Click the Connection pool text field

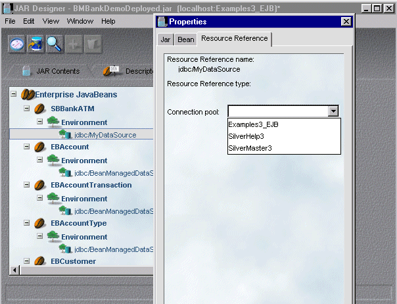[278, 111]
